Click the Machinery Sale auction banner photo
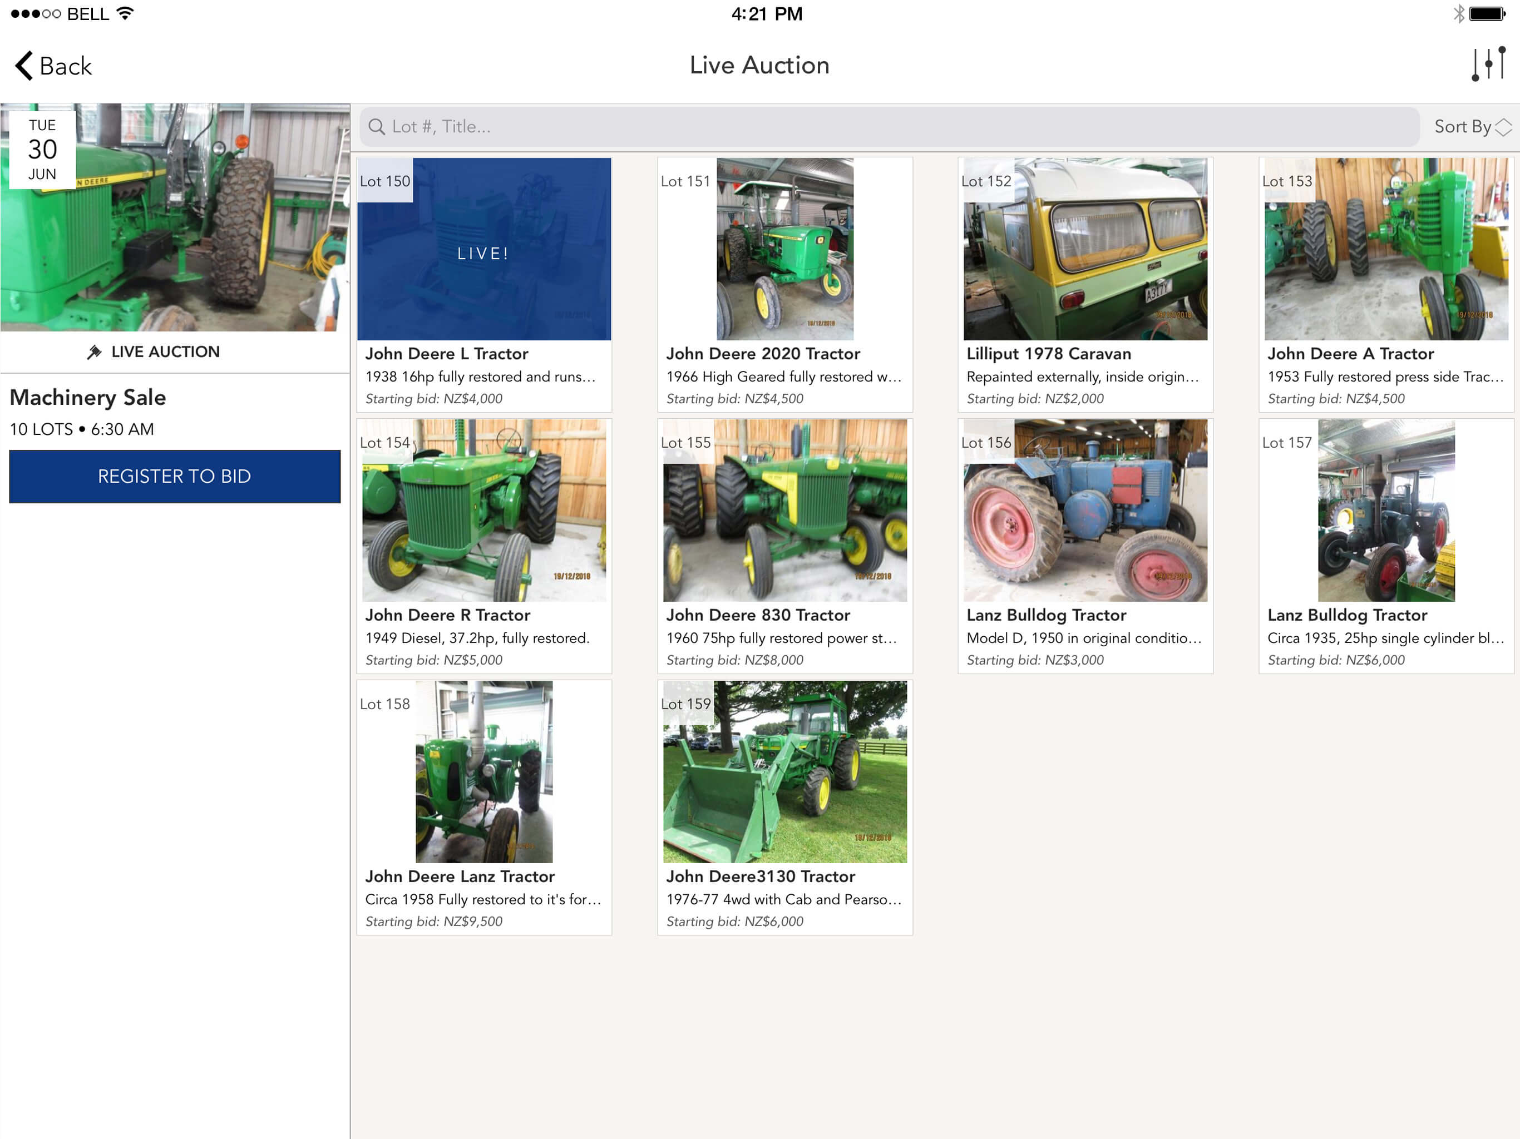This screenshot has height=1139, width=1520. coord(175,218)
